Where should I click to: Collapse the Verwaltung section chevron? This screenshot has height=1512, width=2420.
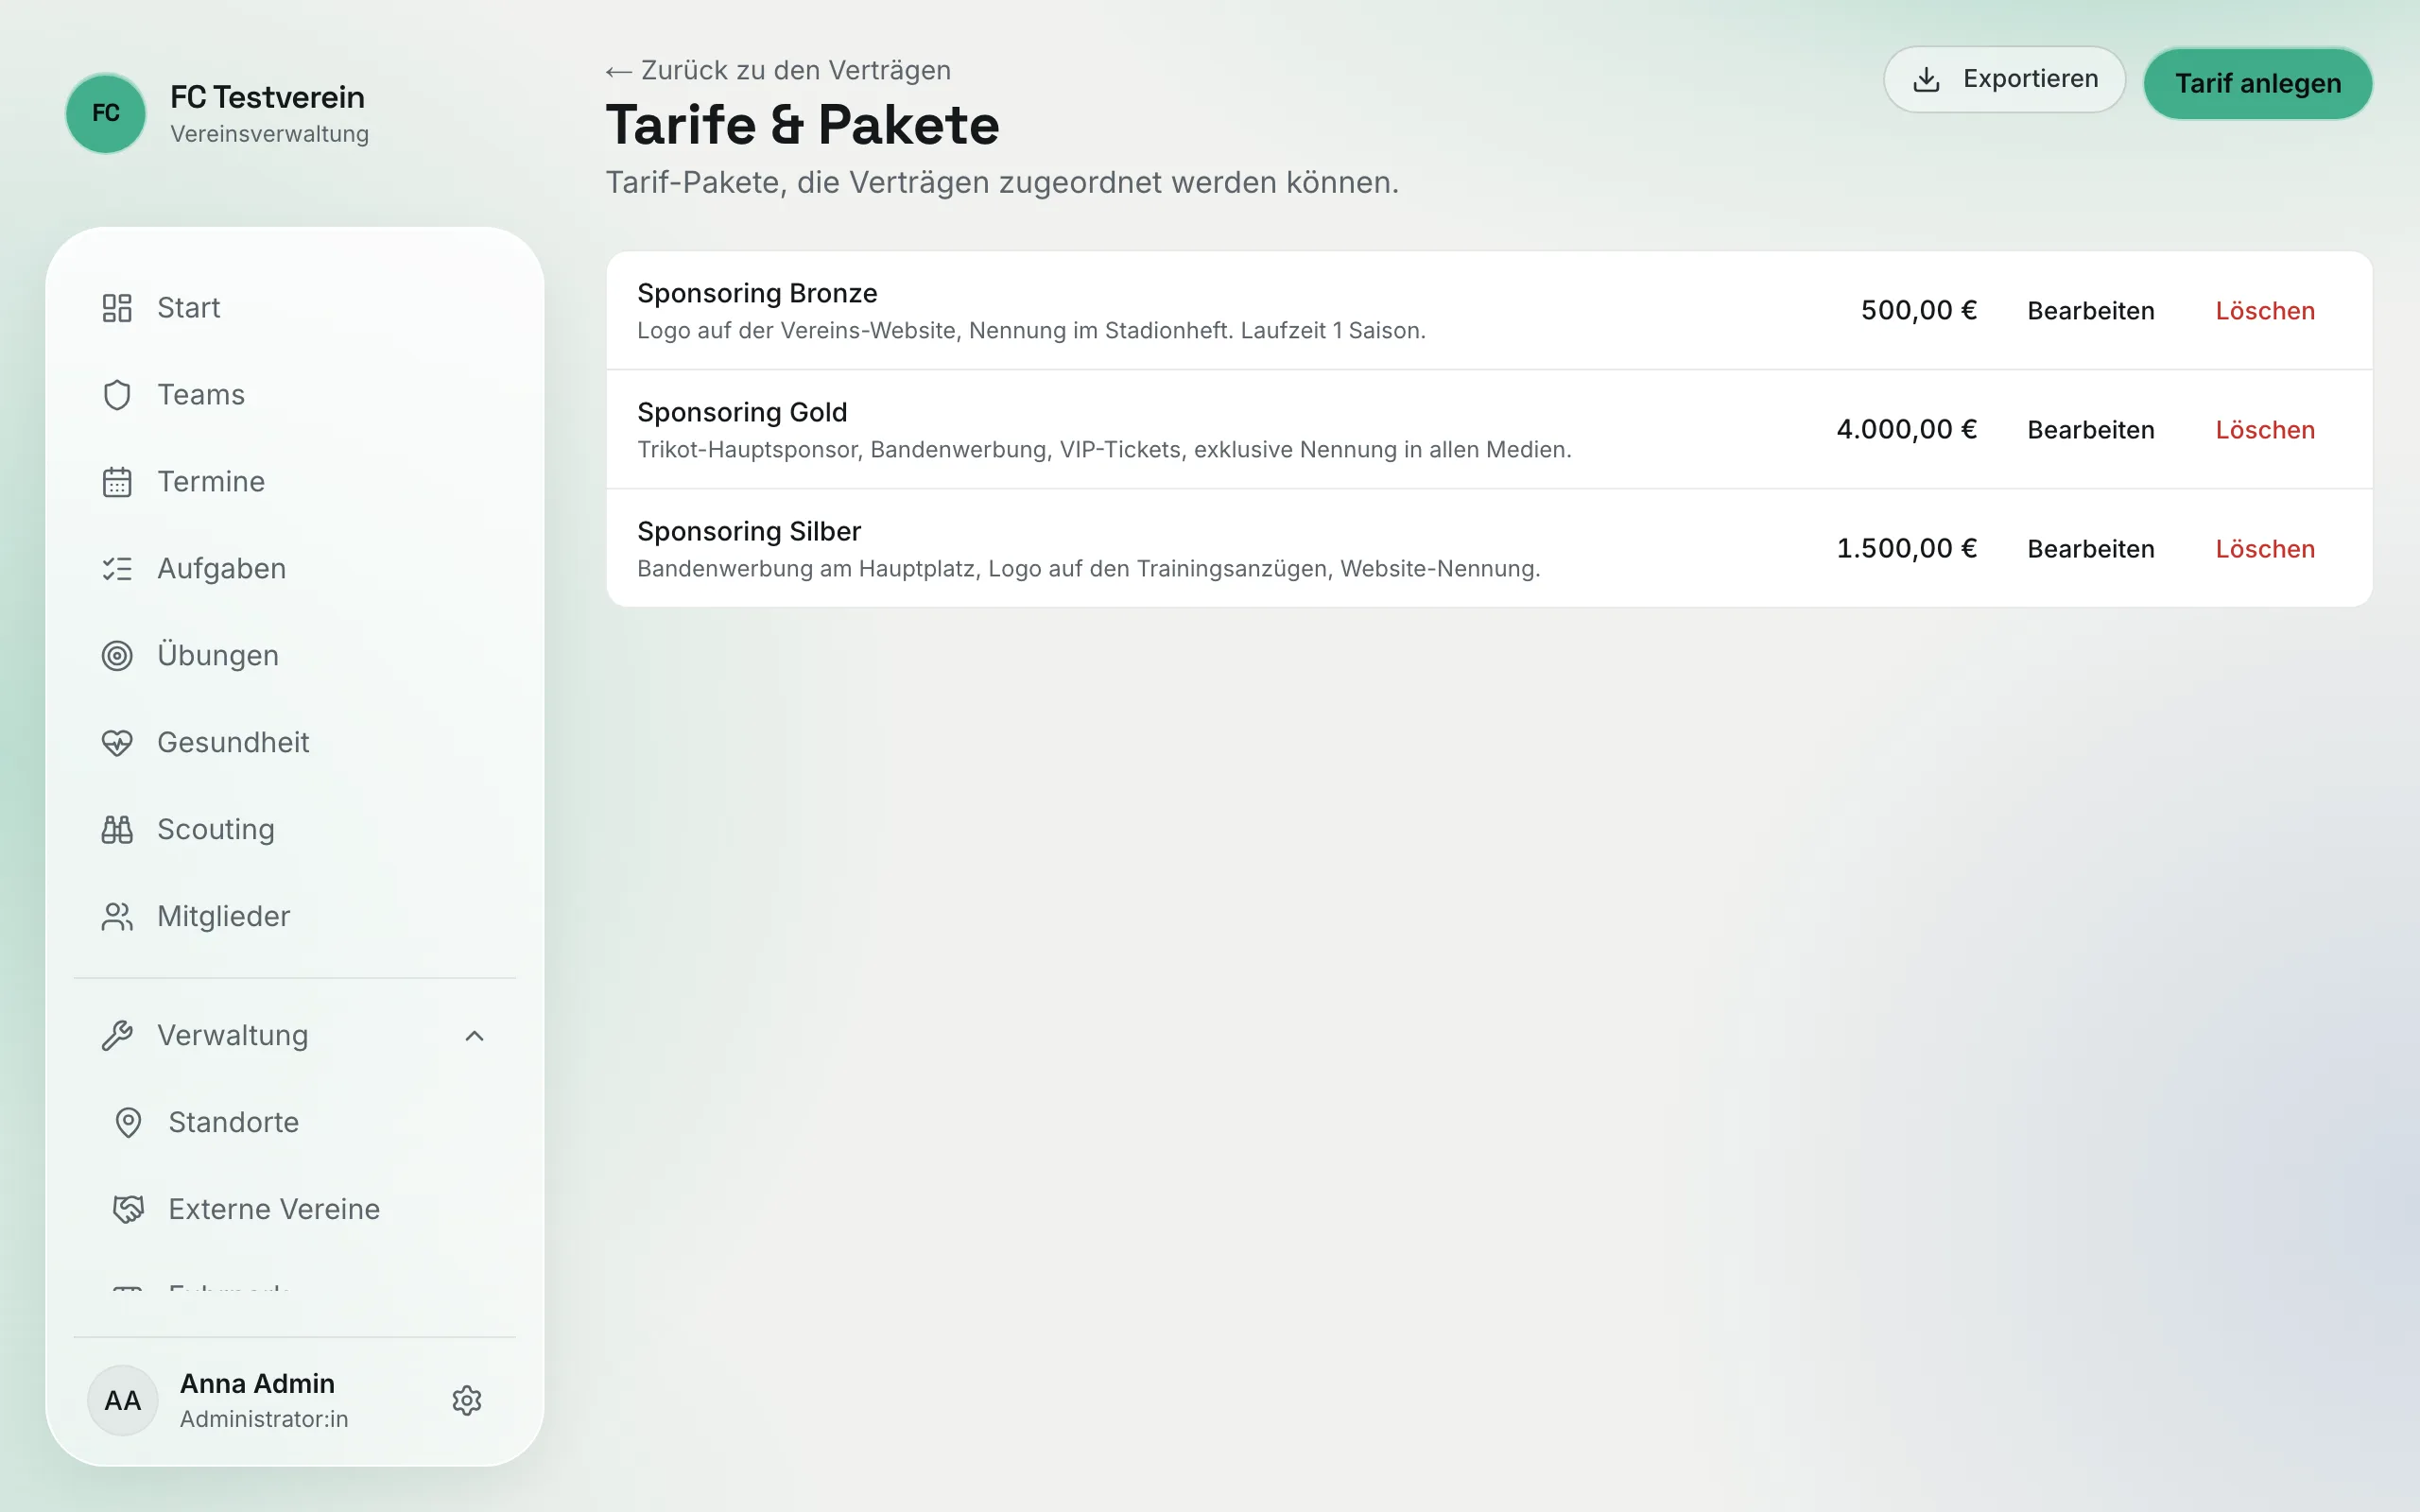[475, 1036]
